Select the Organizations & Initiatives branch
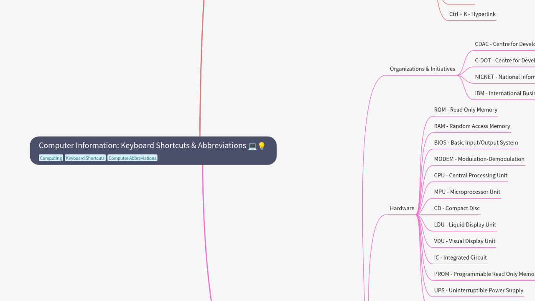Screen dimensions: 535x301 point(423,69)
